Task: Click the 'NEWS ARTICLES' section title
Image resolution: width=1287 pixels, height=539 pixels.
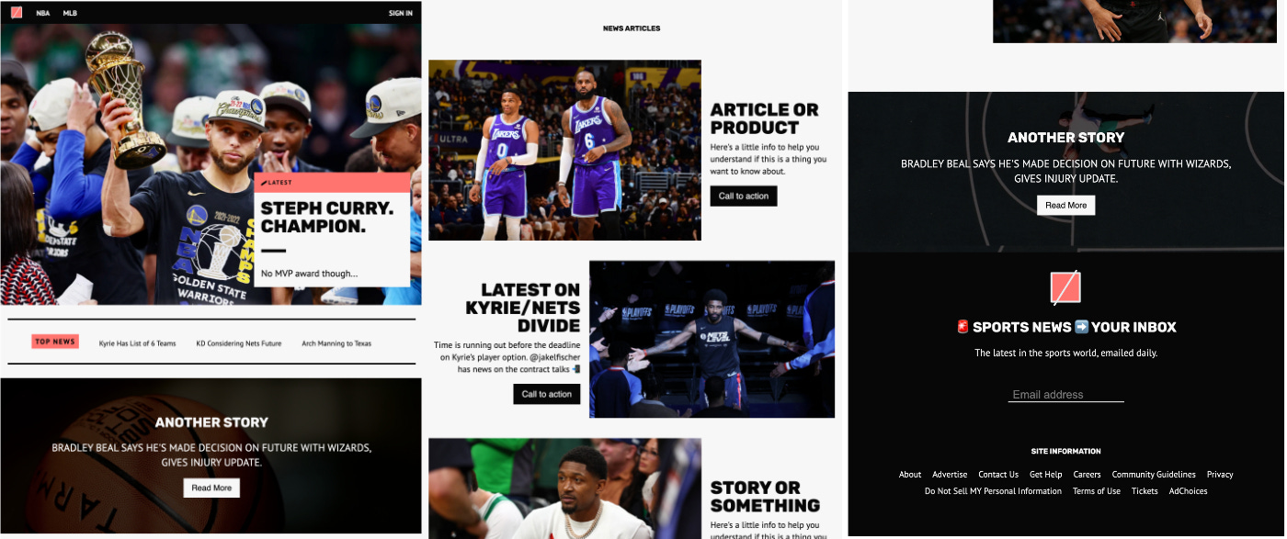Action: 632,28
